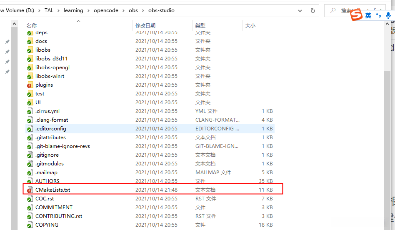
Task: Expand the chevron after learning in path
Action: tap(88, 10)
